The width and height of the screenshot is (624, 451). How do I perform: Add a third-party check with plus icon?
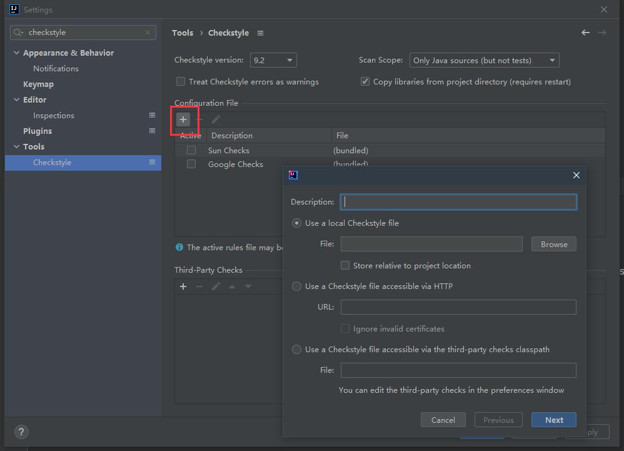[183, 286]
